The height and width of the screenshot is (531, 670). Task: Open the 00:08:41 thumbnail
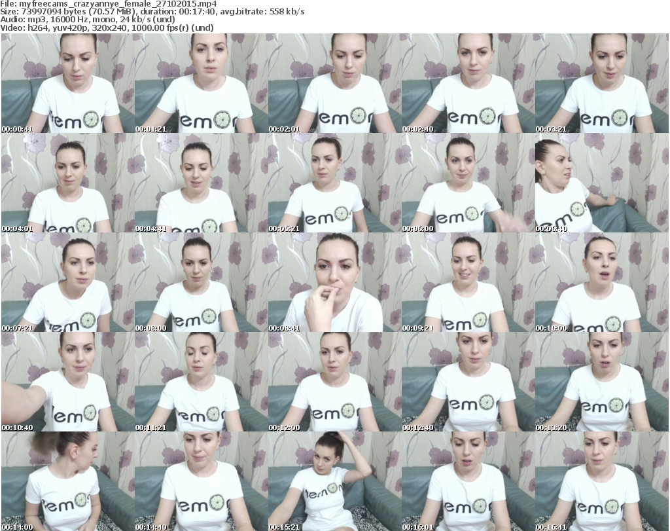click(334, 282)
